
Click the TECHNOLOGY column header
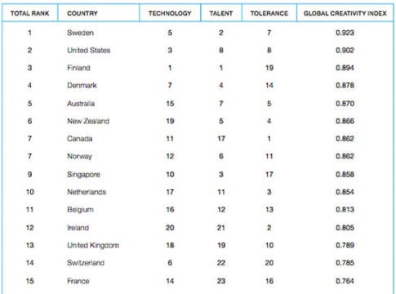(170, 13)
